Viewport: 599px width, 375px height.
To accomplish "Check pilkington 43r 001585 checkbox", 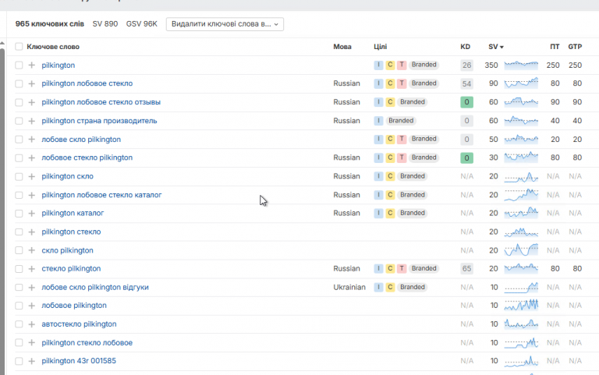I will [x=19, y=361].
